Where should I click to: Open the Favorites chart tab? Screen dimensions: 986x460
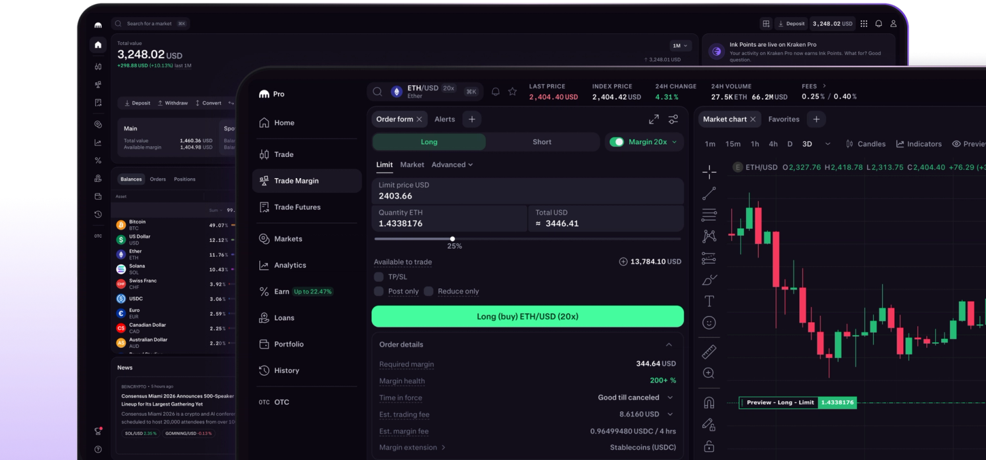[784, 119]
